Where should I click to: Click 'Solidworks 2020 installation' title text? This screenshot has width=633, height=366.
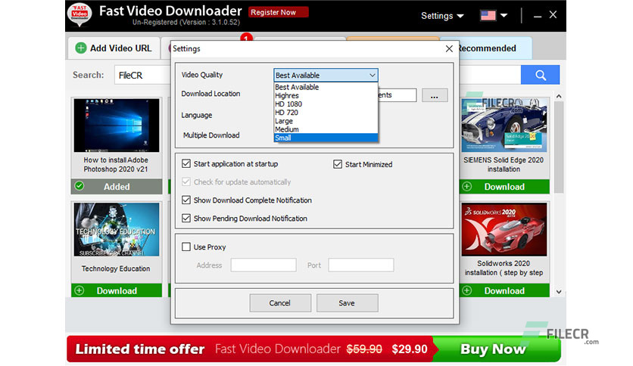tap(504, 268)
